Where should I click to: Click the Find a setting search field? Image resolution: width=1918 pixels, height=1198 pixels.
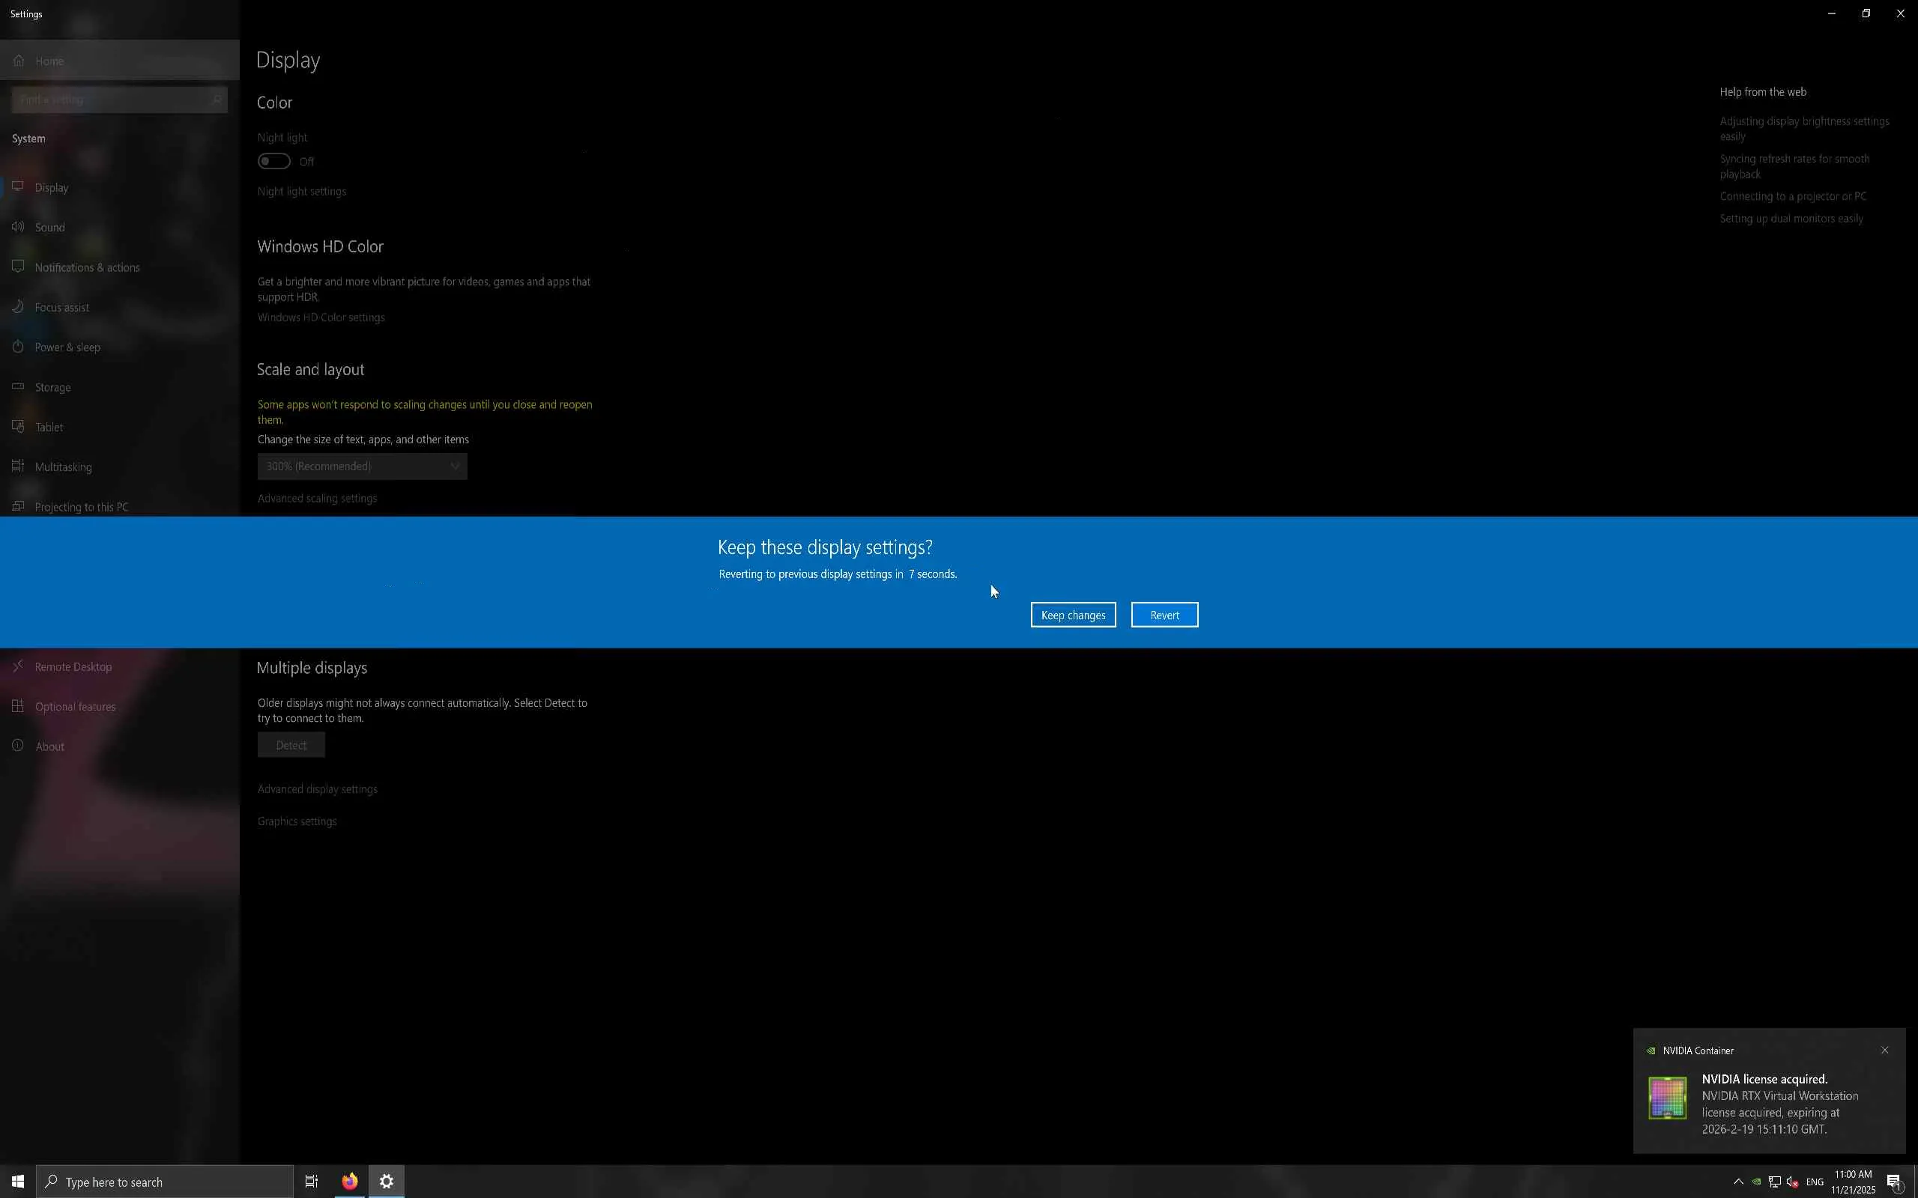coord(111,100)
